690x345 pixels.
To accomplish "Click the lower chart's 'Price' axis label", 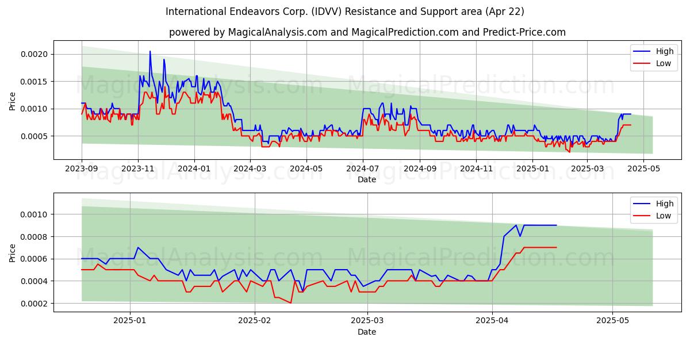I will tap(13, 252).
